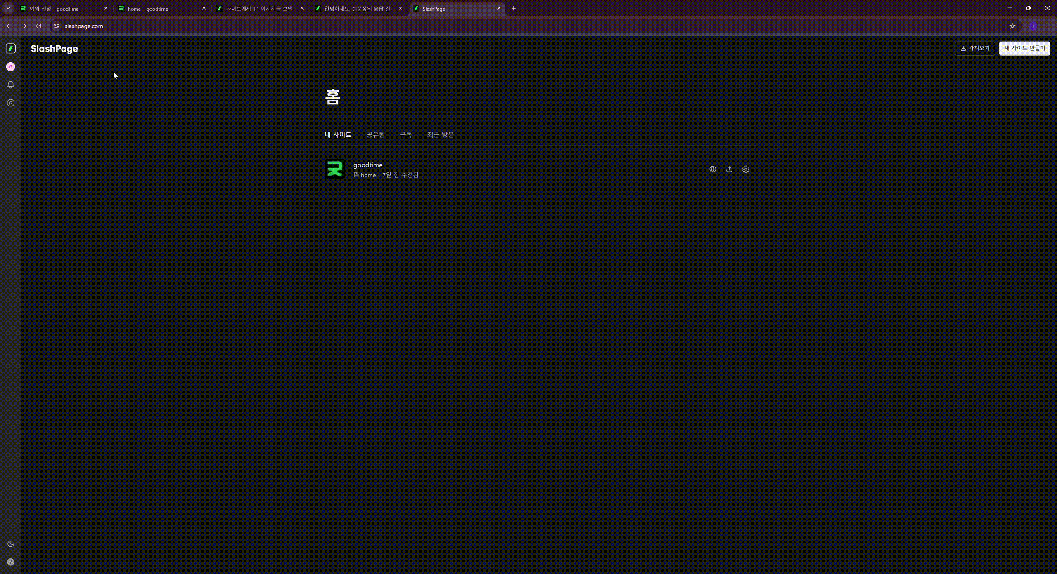Switch to the 구독 tab

point(405,135)
